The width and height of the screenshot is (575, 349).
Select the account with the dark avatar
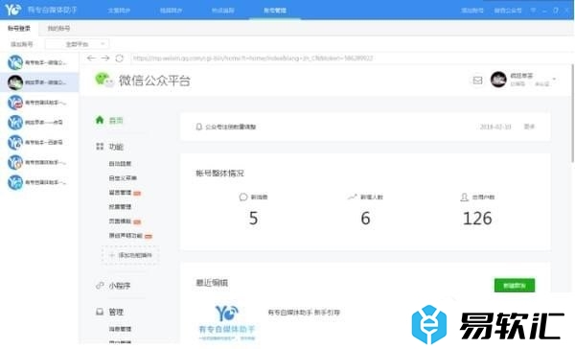pos(39,82)
